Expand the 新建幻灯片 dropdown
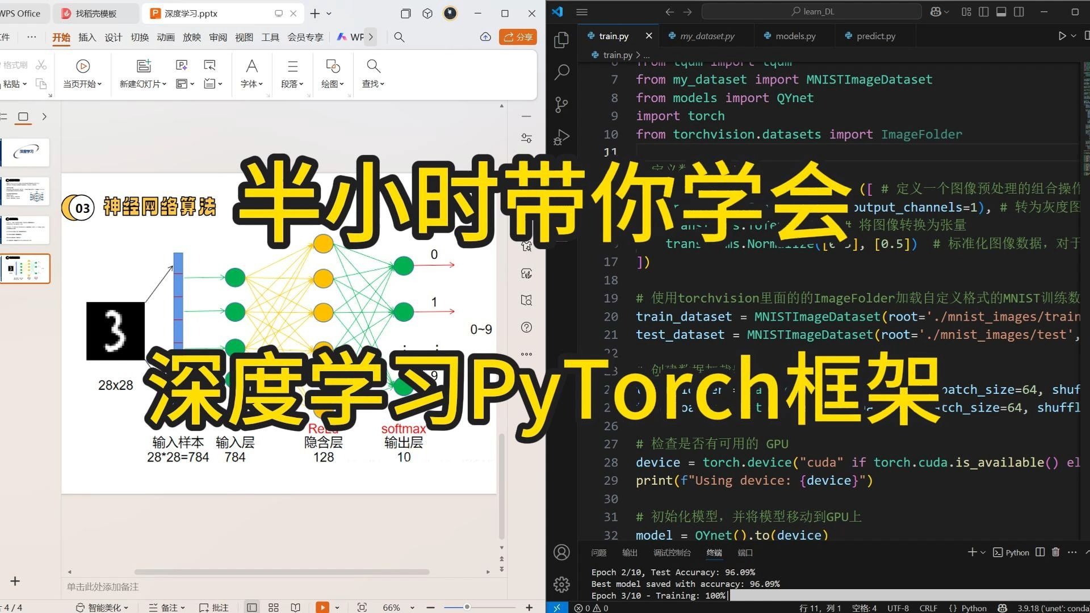 [x=164, y=84]
